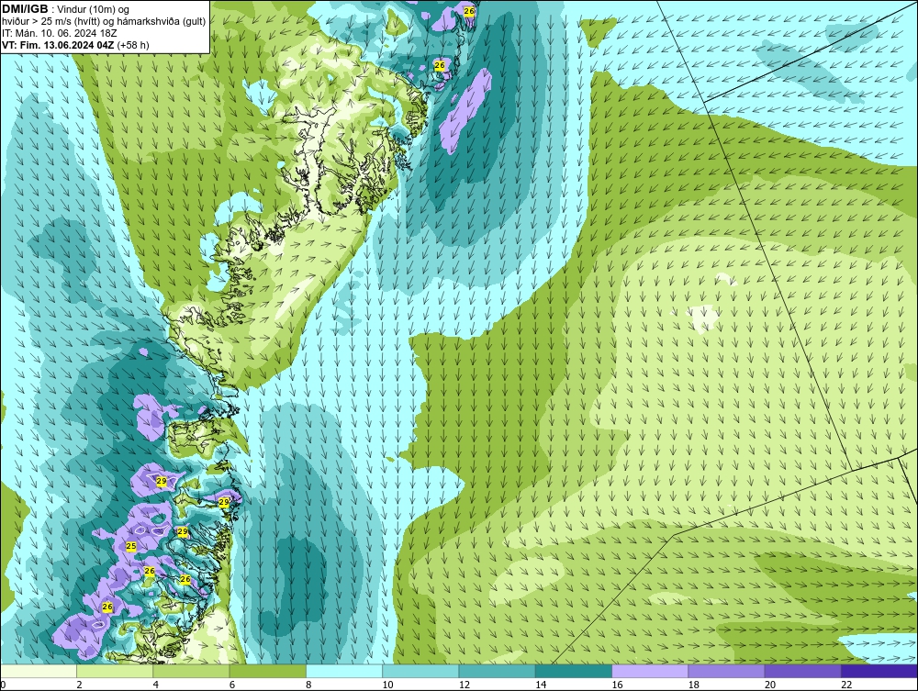Pick the 12–14 m/s teal legend swatch

coord(497,671)
